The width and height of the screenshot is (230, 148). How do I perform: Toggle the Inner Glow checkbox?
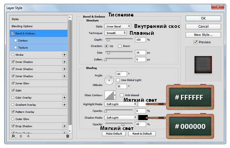13,83
